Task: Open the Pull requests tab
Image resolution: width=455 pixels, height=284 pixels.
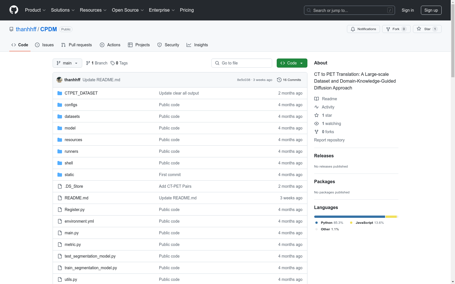Action: tap(76, 45)
